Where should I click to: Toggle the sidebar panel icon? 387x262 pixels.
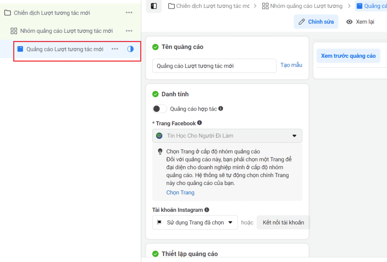click(x=154, y=6)
